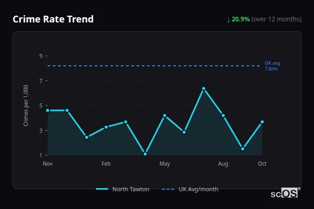Click the 'UK avg 7.8/m' label

pyautogui.click(x=272, y=66)
